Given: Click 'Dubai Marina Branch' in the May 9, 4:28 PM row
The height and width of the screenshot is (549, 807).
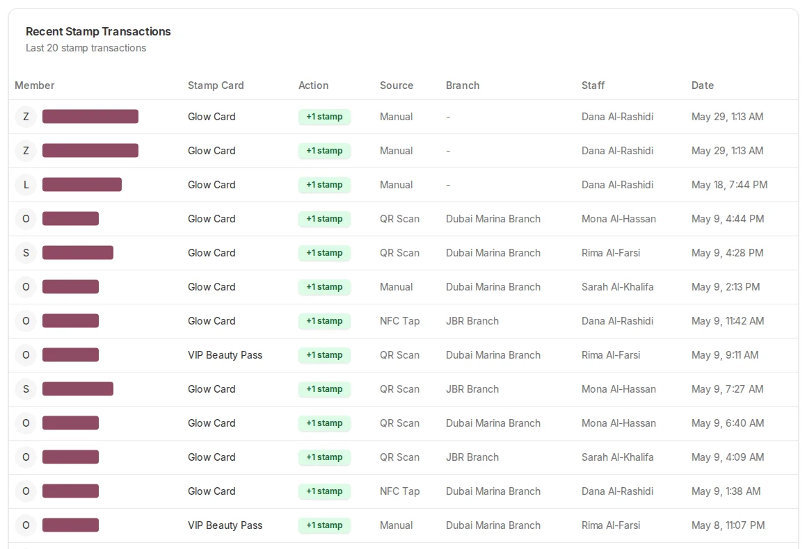Looking at the screenshot, I should tap(493, 252).
